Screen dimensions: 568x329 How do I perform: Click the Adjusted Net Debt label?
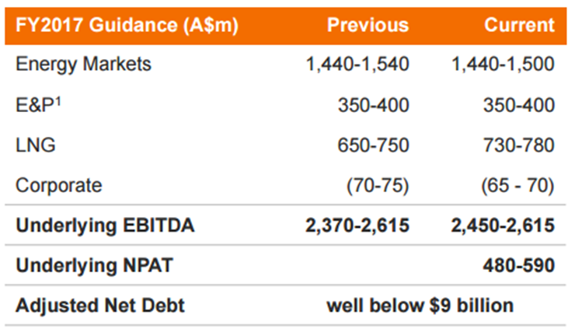pos(100,306)
